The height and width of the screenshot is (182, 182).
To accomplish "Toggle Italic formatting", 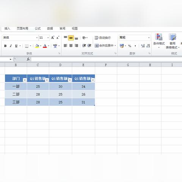I will coord(11,46).
